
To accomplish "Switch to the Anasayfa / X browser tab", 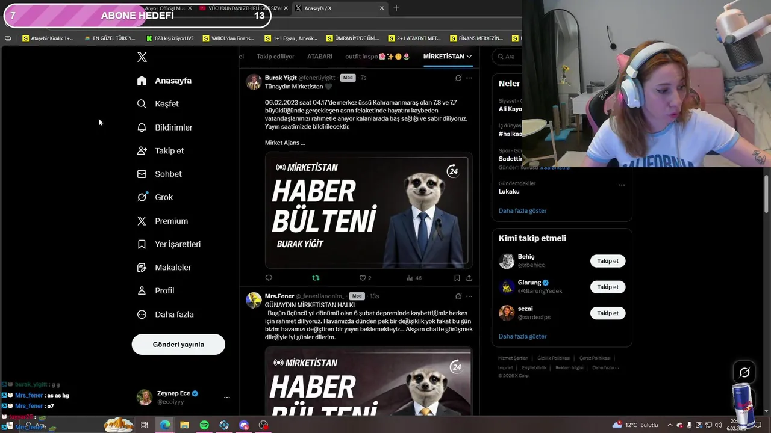I will click(340, 8).
